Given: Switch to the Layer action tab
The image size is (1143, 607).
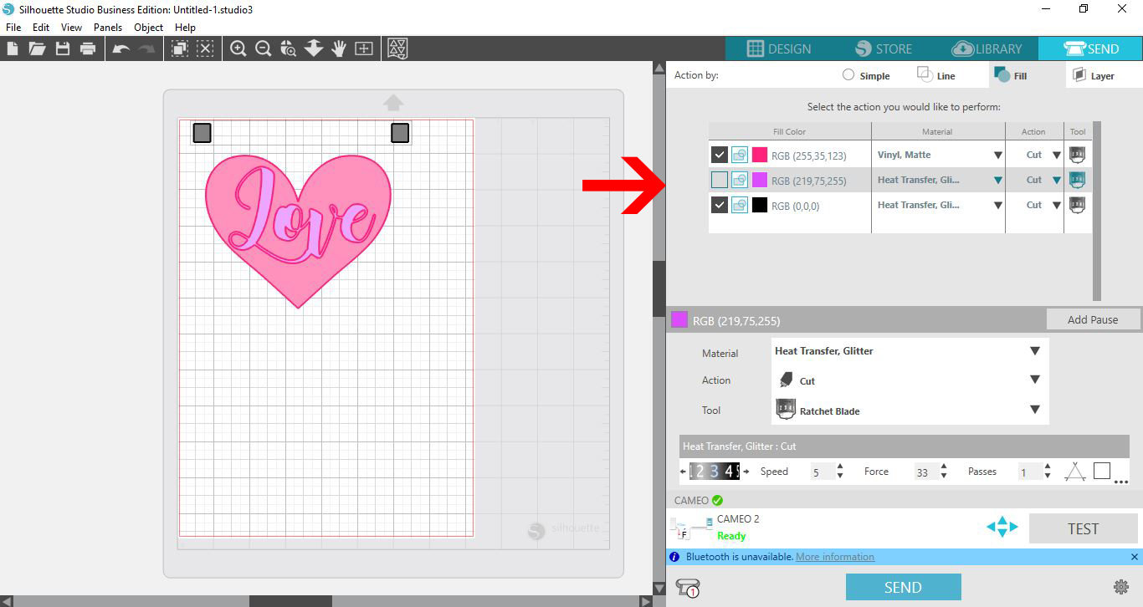Looking at the screenshot, I should [x=1094, y=75].
